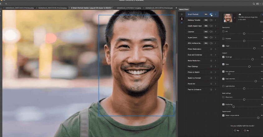
Task: Click the search magnifier icon in top bar
Action: tap(254, 4)
